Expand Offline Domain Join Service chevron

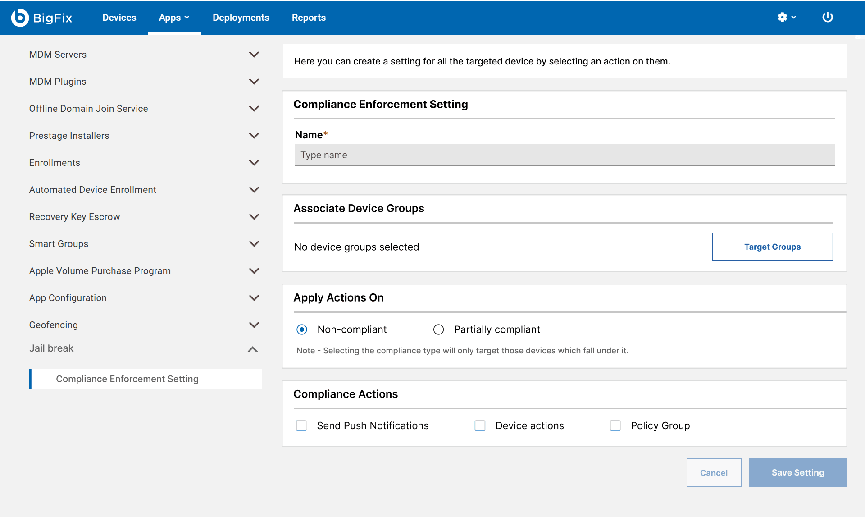(x=254, y=109)
